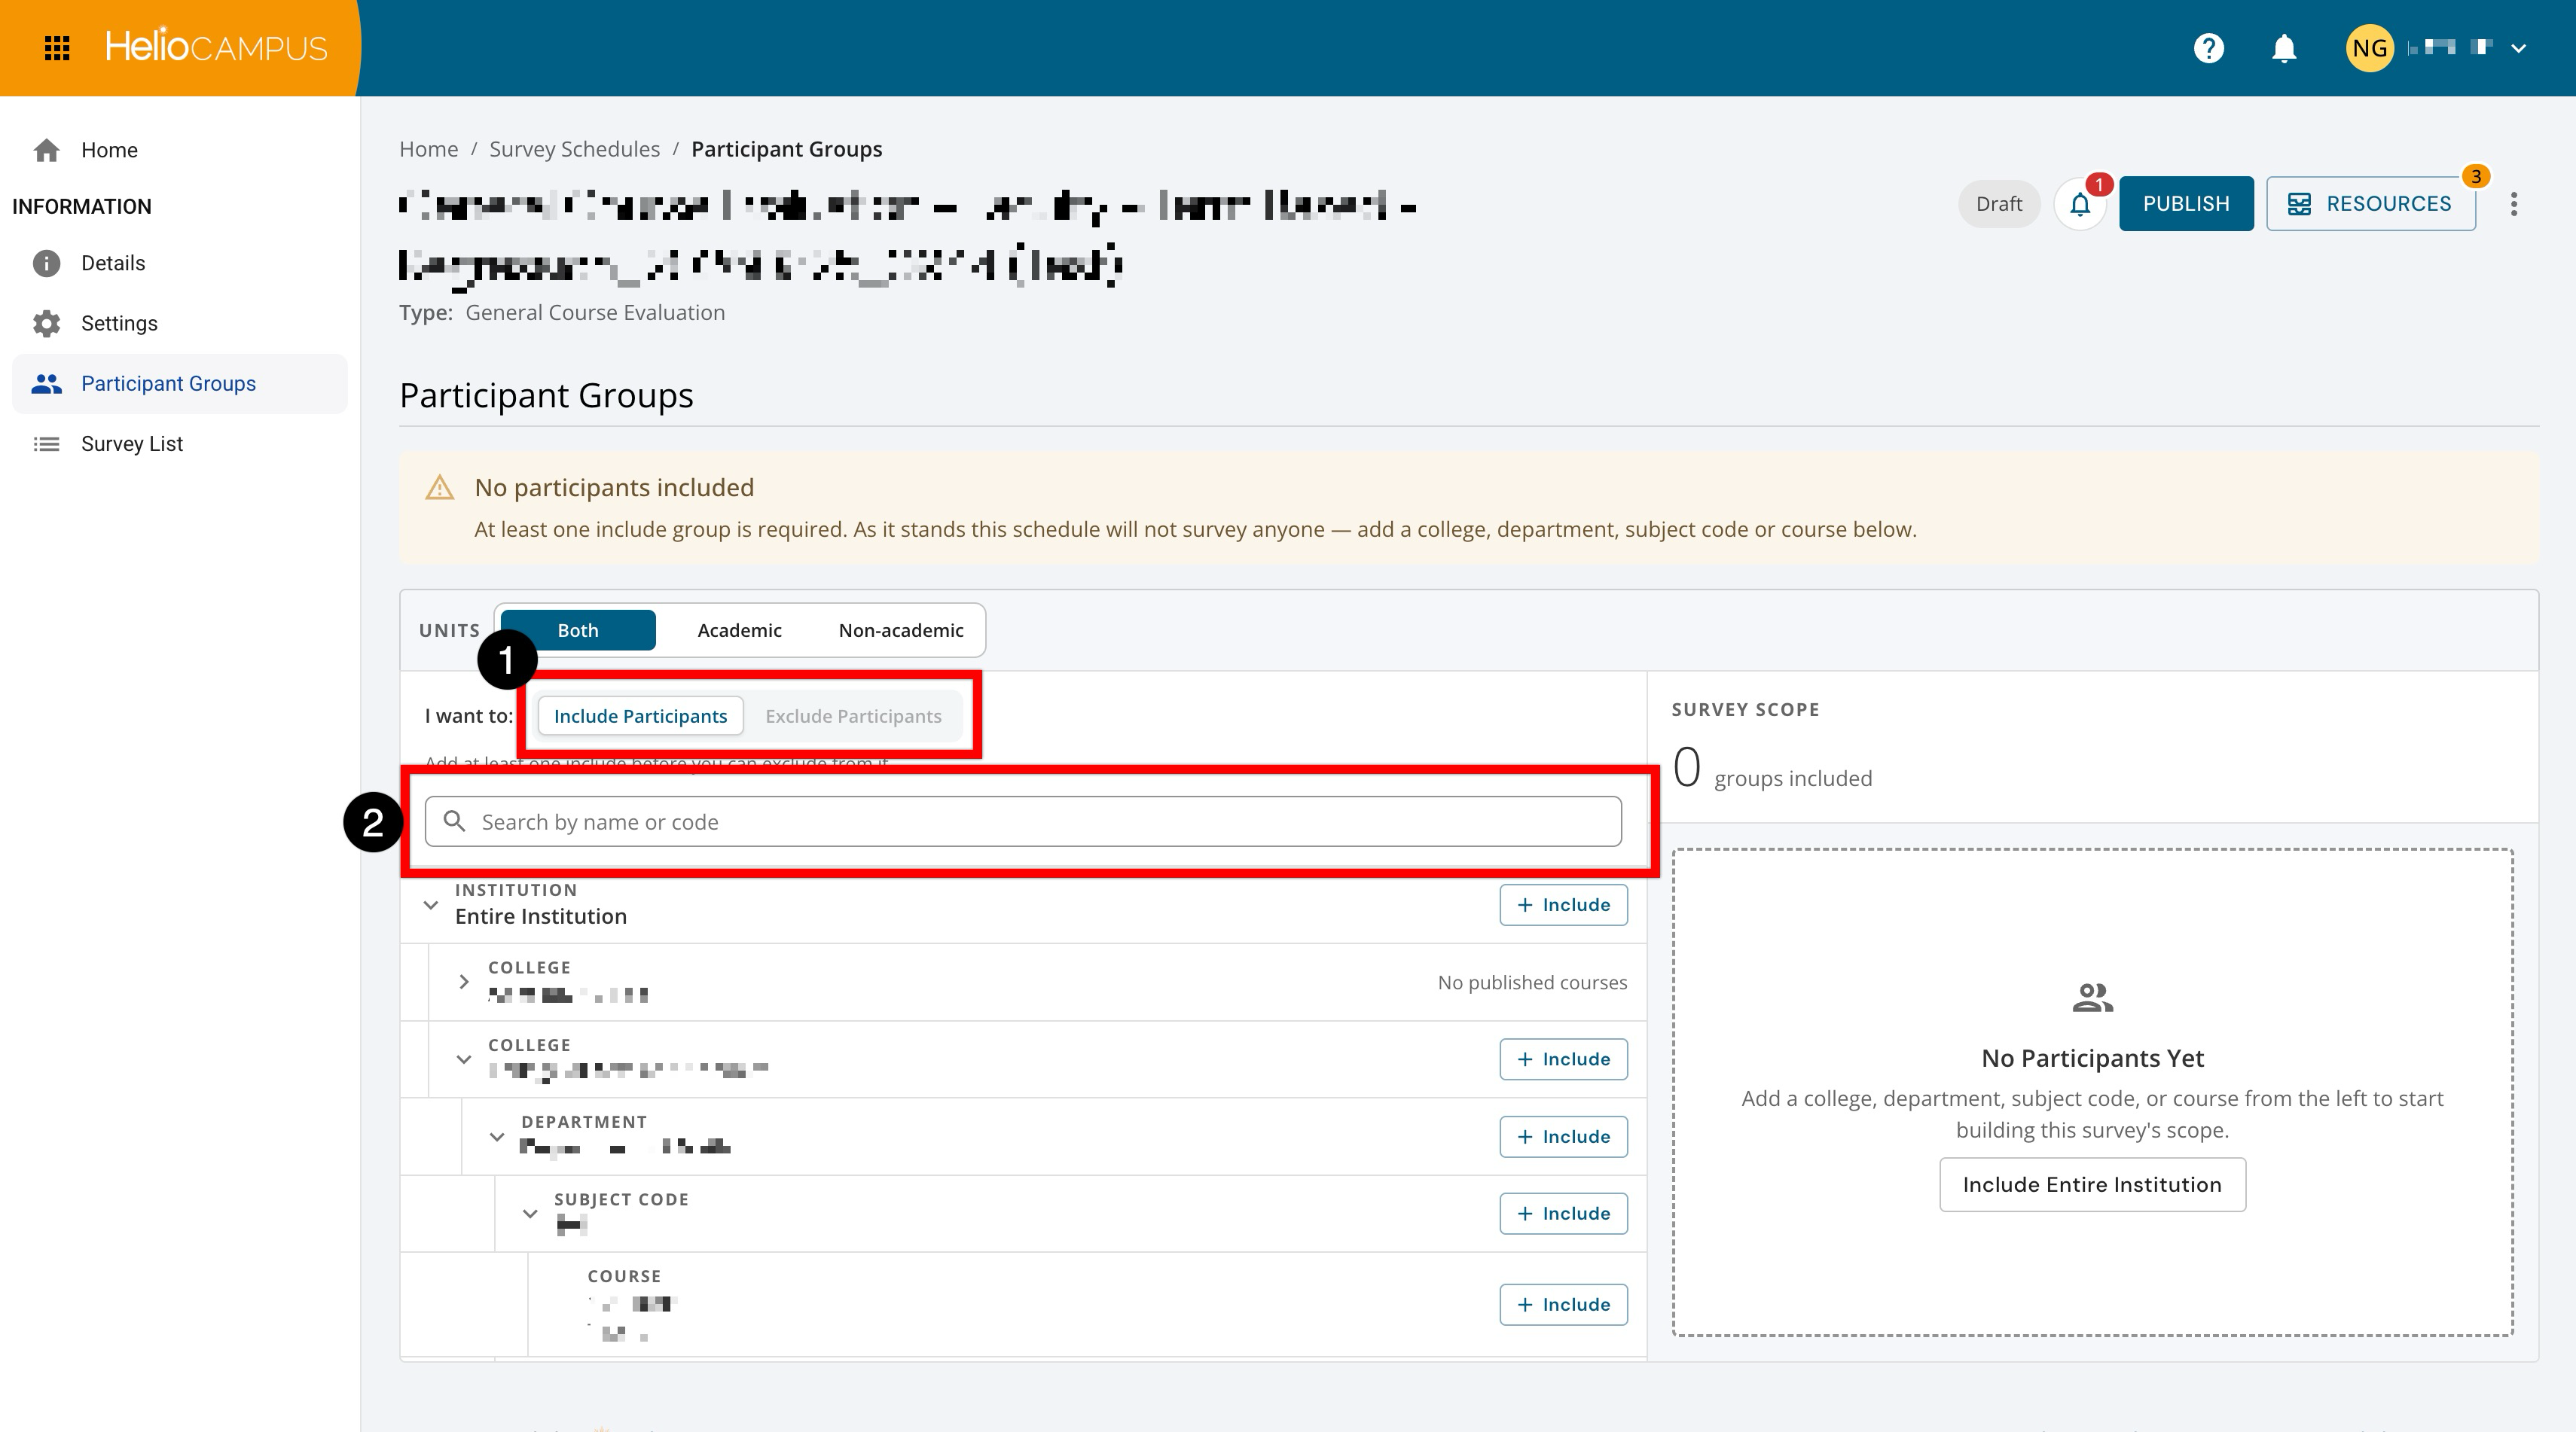Image resolution: width=2576 pixels, height=1432 pixels.
Task: Collapse the Department row chevron
Action: (497, 1137)
